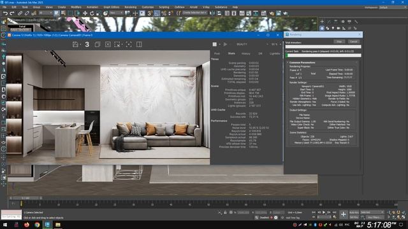Click the Undo arrow in main toolbar

pyautogui.click(x=5, y=13)
